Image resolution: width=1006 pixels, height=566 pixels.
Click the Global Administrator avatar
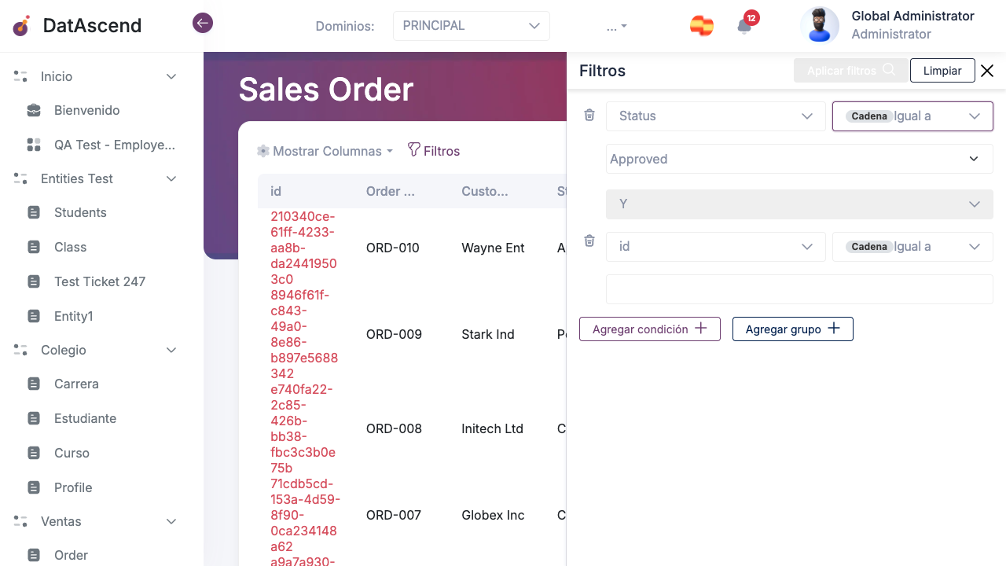tap(820, 25)
